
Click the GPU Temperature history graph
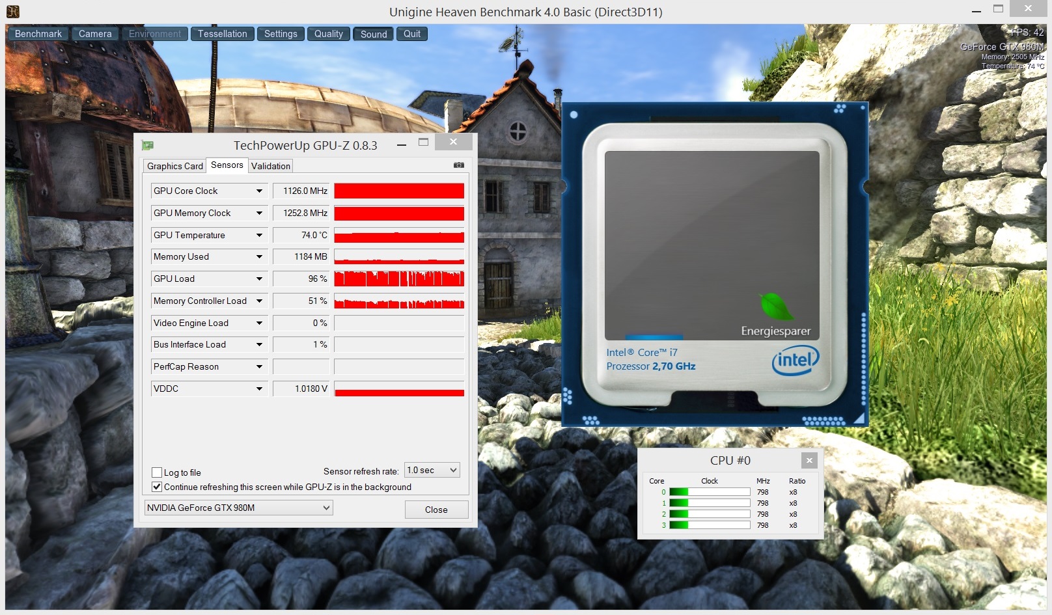click(x=399, y=235)
